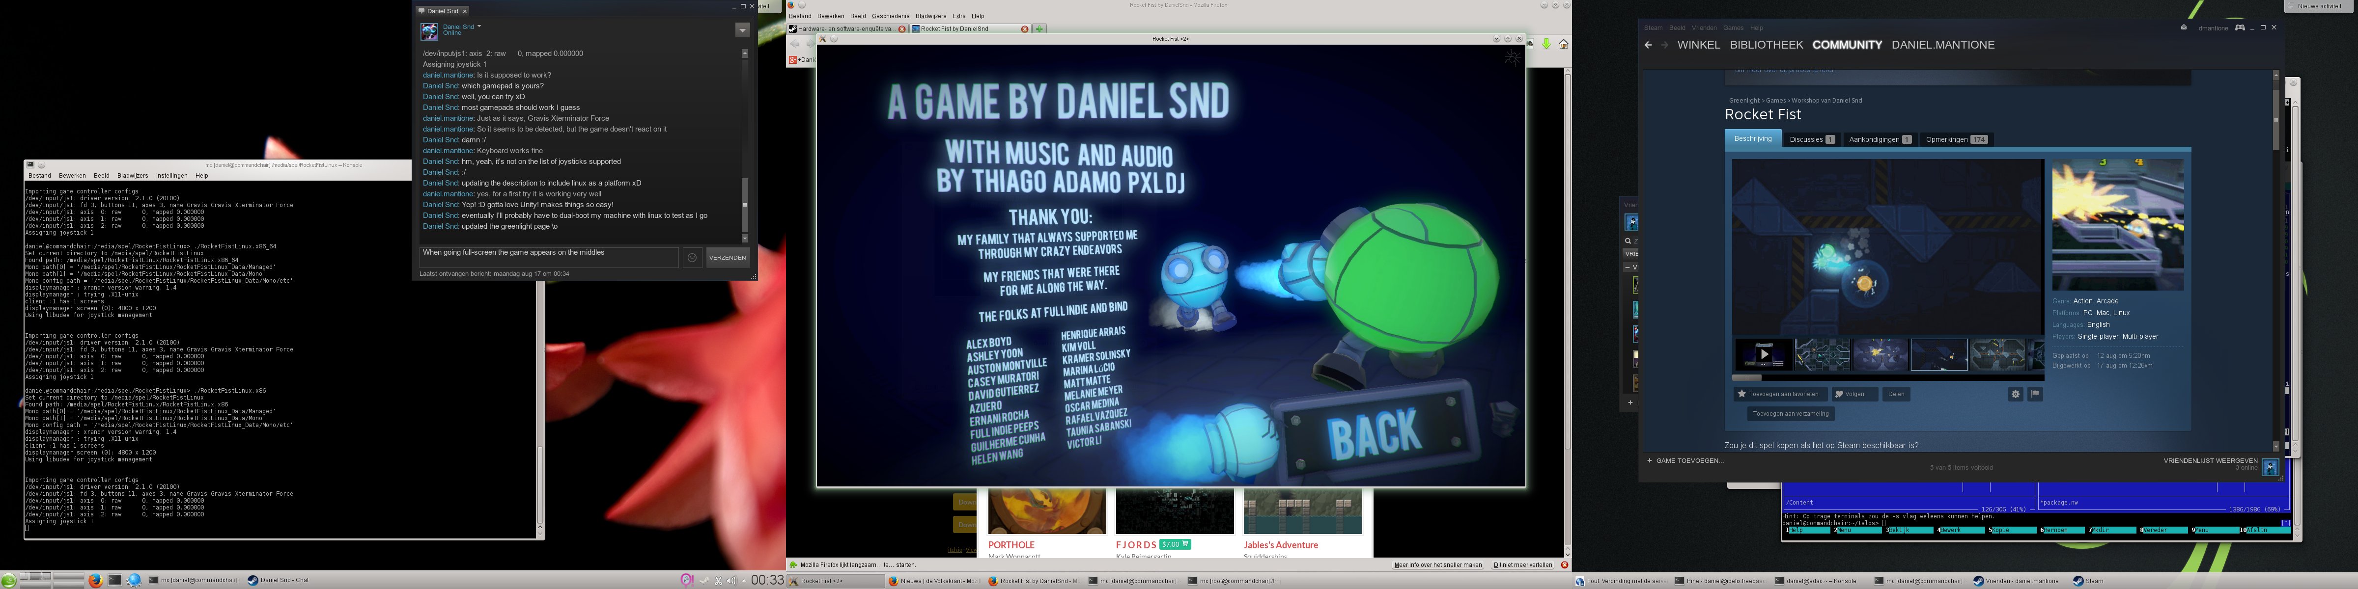Screen dimensions: 2358x589
Task: Click the Steam back navigation arrow
Action: 1648,45
